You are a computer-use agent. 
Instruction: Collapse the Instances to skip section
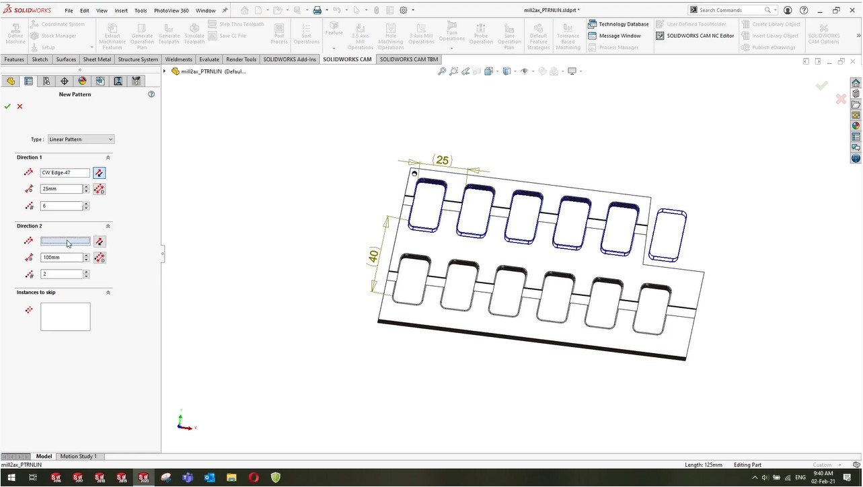click(108, 293)
